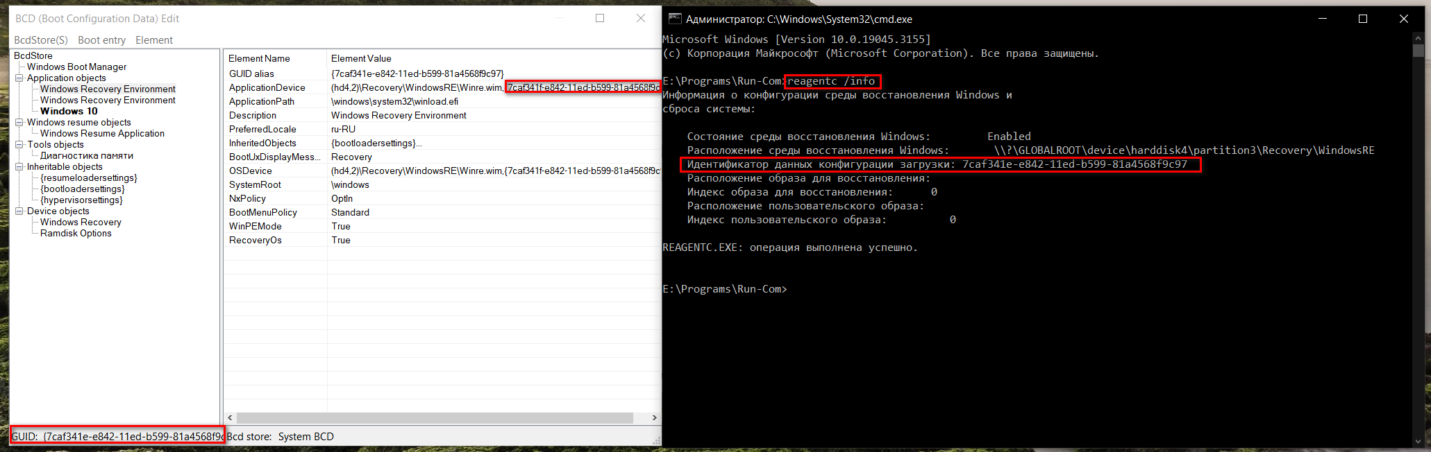Click the ru-RU locale value
1431x452 pixels.
coord(343,129)
